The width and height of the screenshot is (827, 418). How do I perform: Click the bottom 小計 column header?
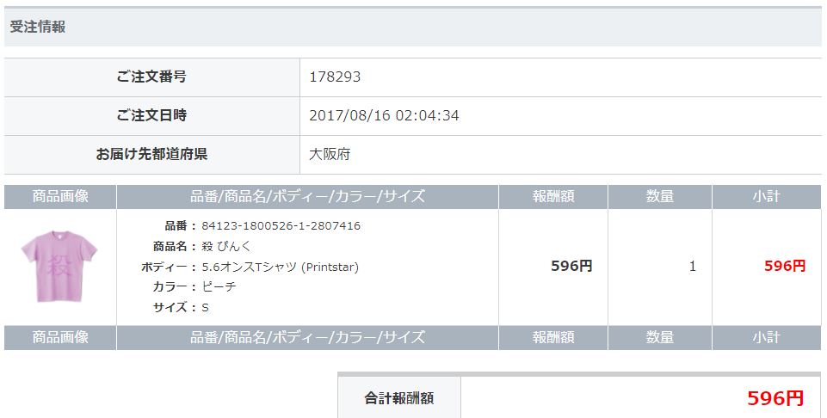[x=766, y=338]
